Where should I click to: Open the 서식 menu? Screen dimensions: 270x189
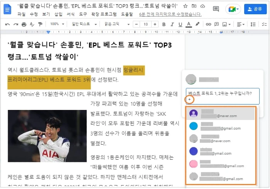point(71,14)
